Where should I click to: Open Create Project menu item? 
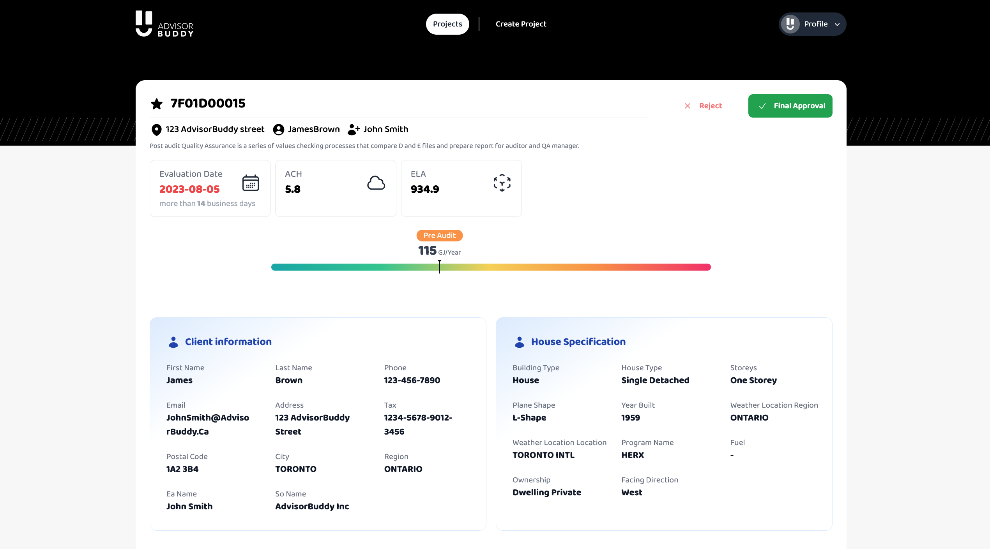(x=521, y=24)
